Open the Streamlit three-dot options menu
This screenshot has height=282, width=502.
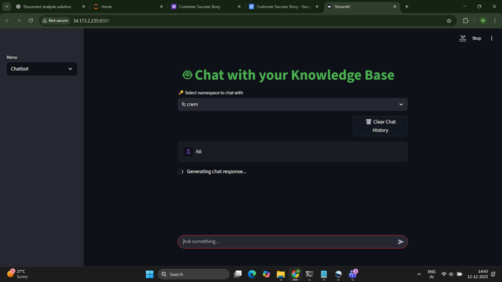pyautogui.click(x=492, y=38)
